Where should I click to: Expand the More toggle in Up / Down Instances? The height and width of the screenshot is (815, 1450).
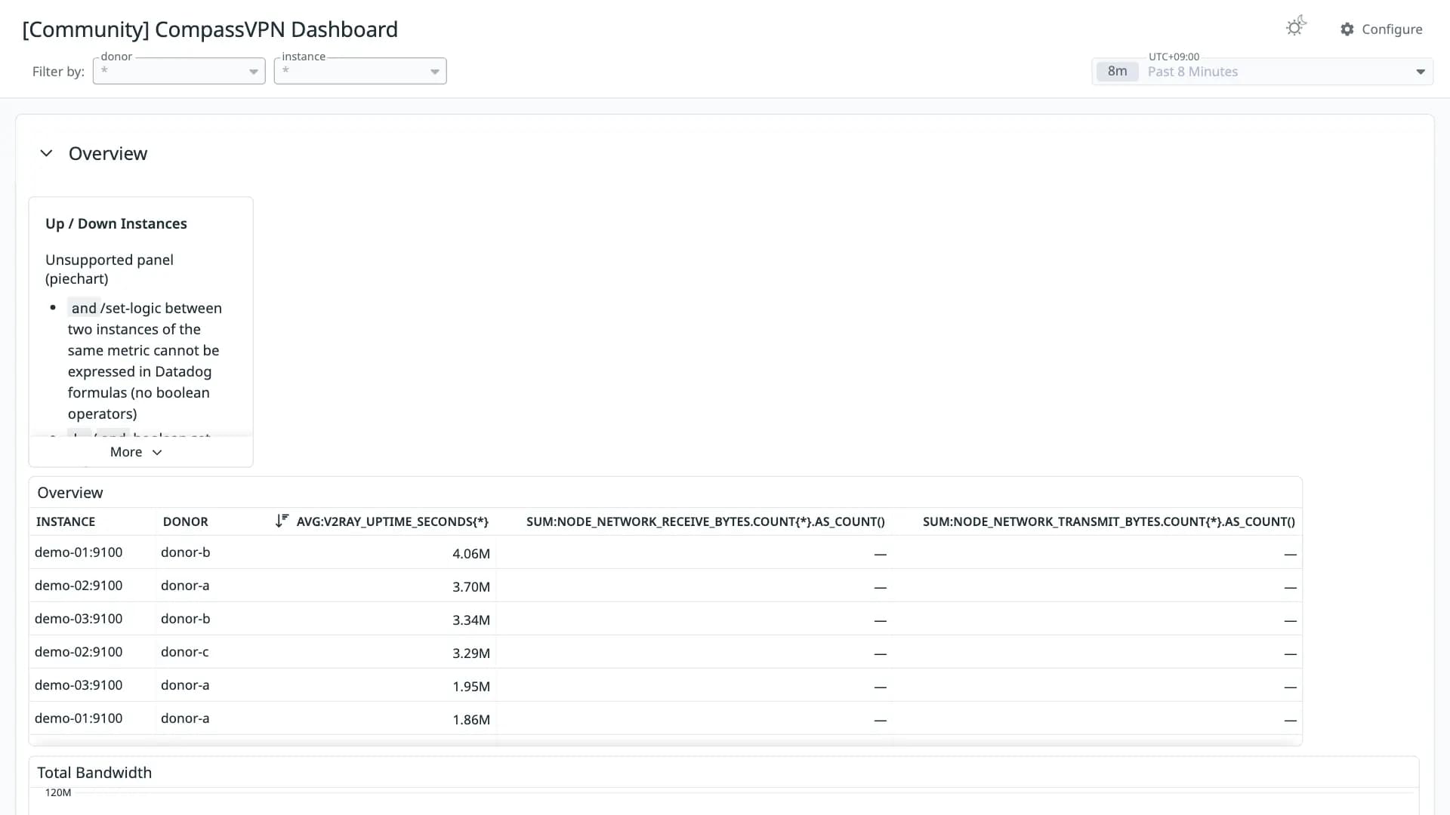pyautogui.click(x=136, y=452)
